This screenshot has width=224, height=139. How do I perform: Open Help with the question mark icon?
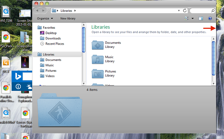pos(210,18)
